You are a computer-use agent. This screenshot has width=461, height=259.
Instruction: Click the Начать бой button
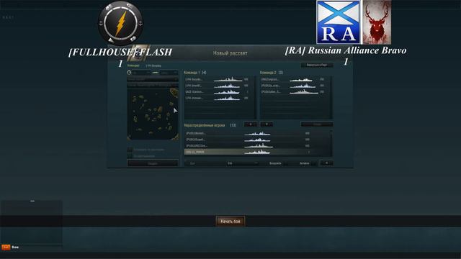(230, 221)
